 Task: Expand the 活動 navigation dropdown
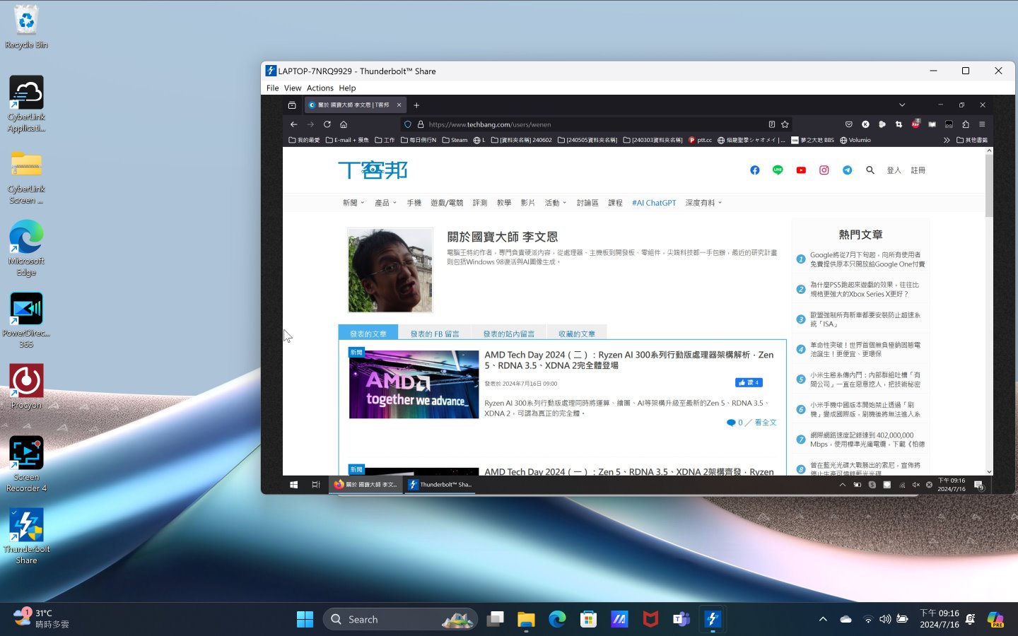click(556, 203)
